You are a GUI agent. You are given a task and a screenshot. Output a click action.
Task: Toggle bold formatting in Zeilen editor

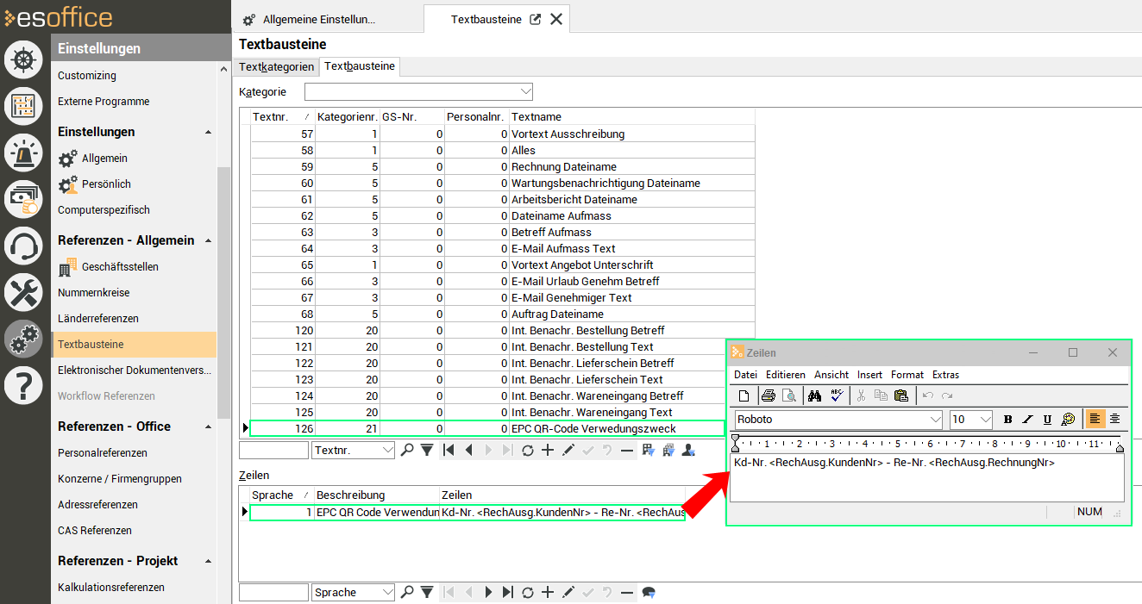click(1007, 420)
